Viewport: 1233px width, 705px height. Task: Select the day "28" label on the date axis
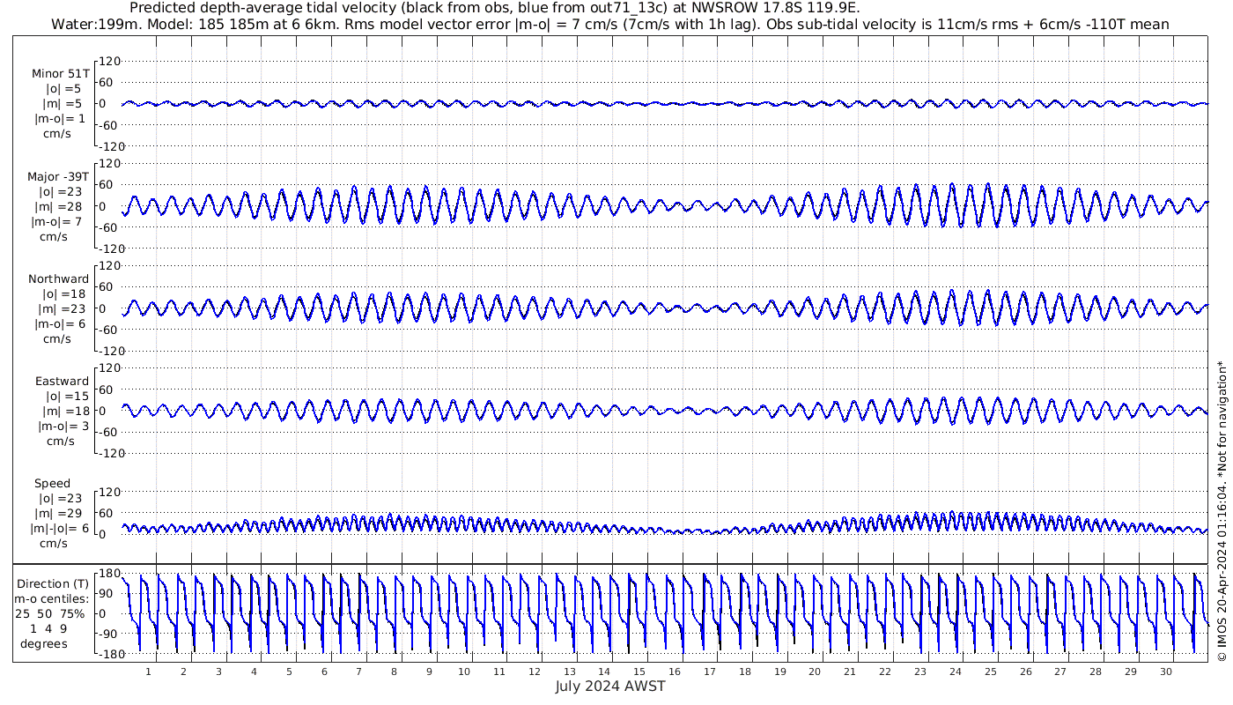tap(1096, 672)
